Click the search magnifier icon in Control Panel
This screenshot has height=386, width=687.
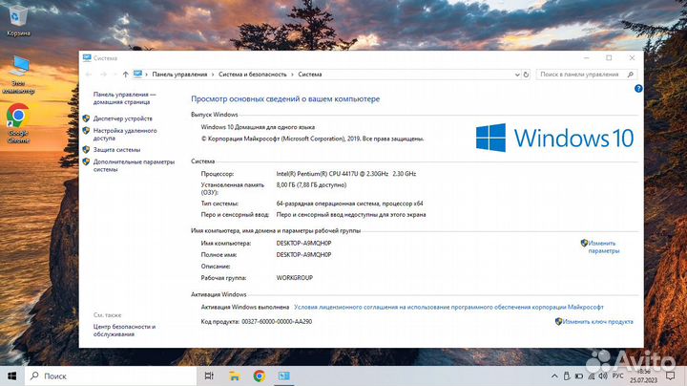631,75
